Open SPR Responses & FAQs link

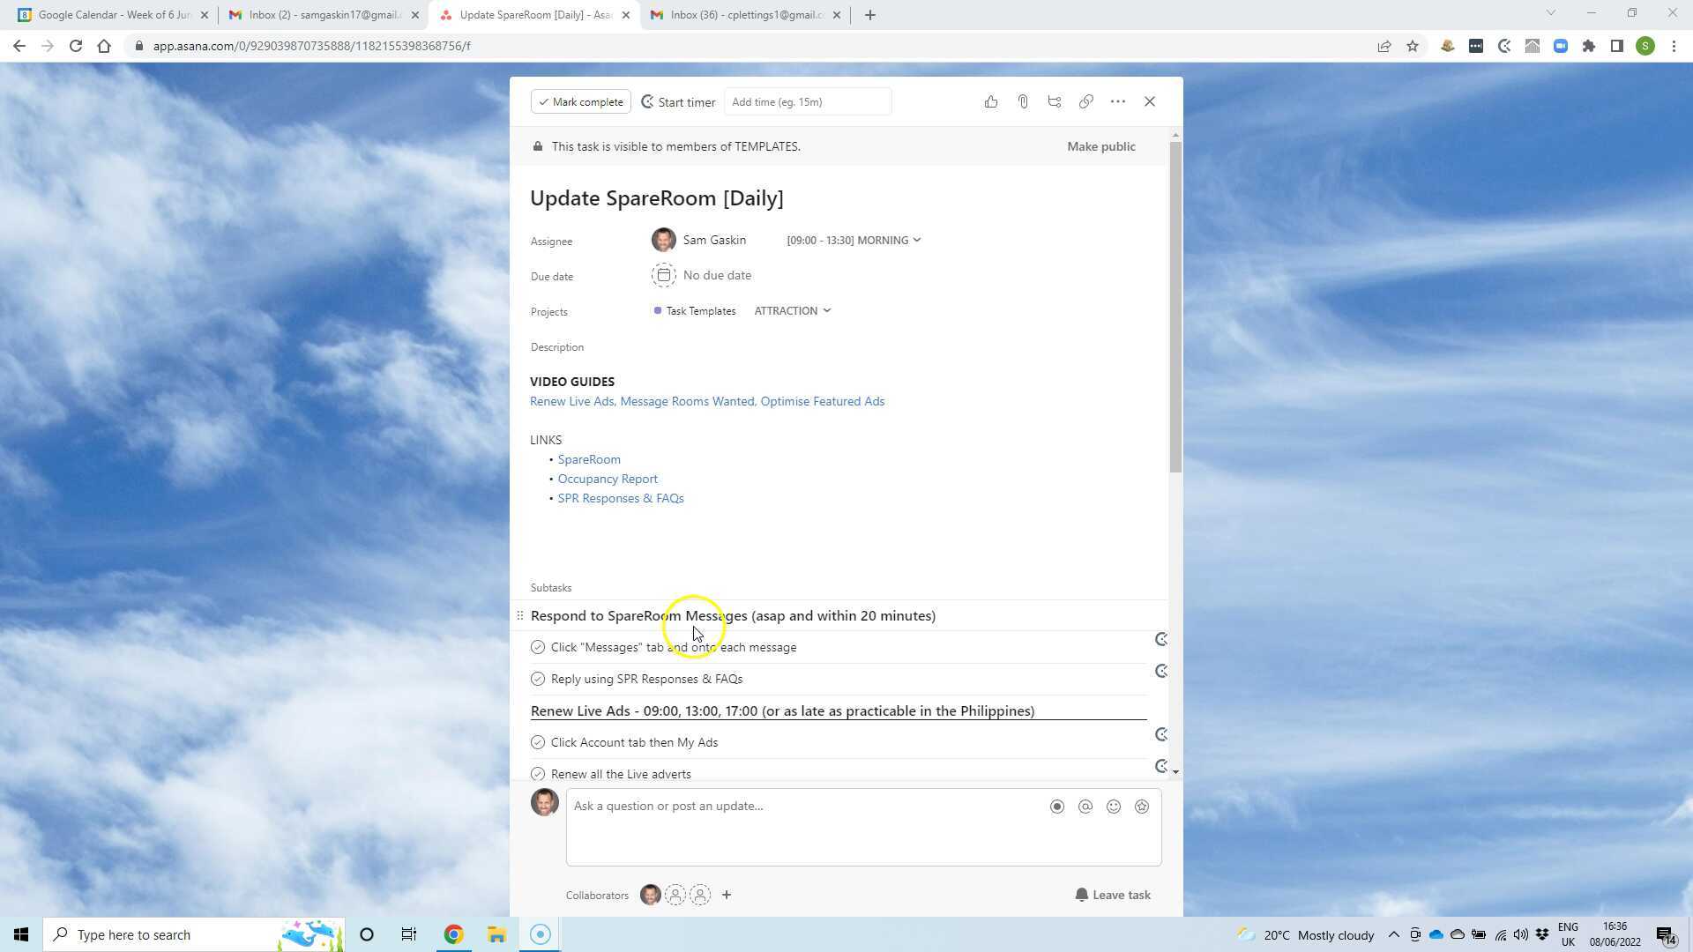(x=621, y=498)
